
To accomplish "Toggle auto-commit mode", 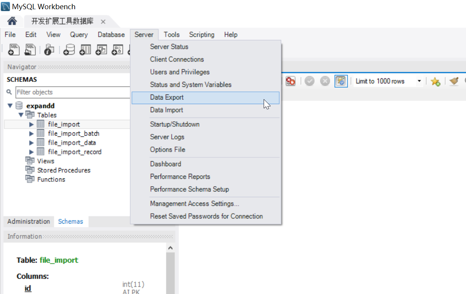I will (x=341, y=81).
